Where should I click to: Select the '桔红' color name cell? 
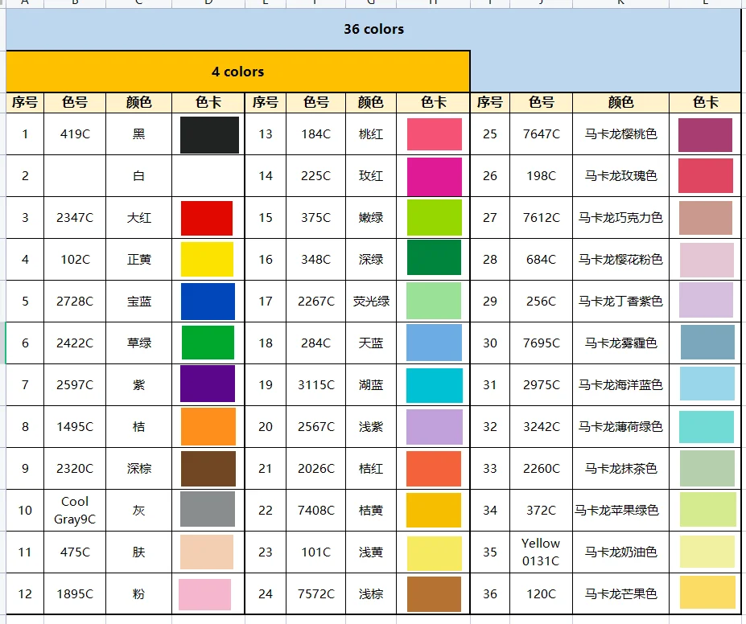click(371, 469)
